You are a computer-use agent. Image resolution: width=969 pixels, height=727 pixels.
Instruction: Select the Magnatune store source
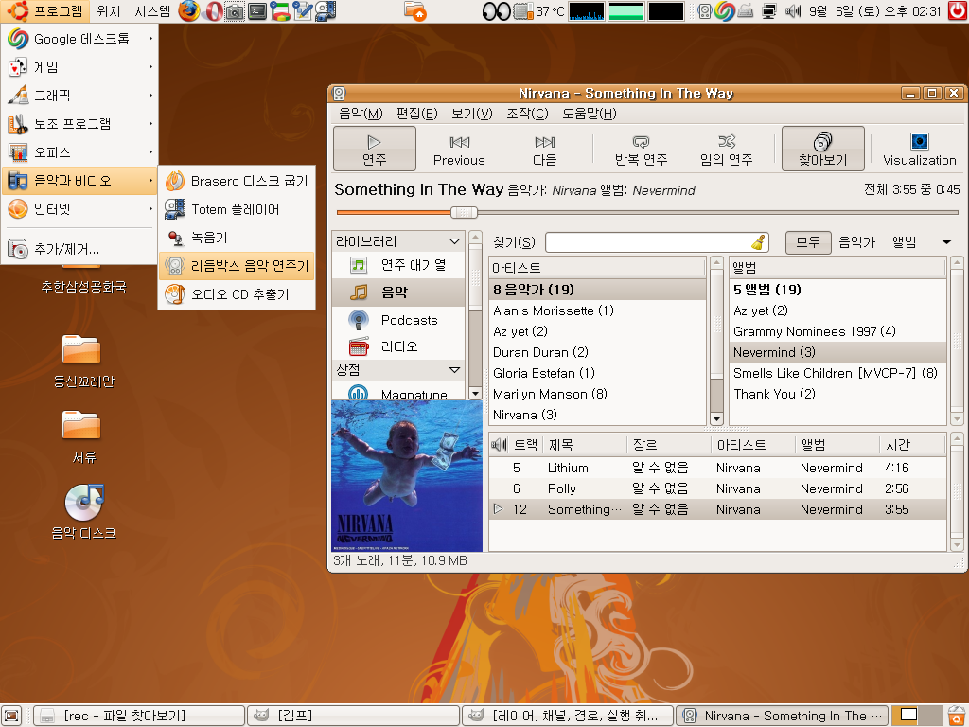coord(398,393)
